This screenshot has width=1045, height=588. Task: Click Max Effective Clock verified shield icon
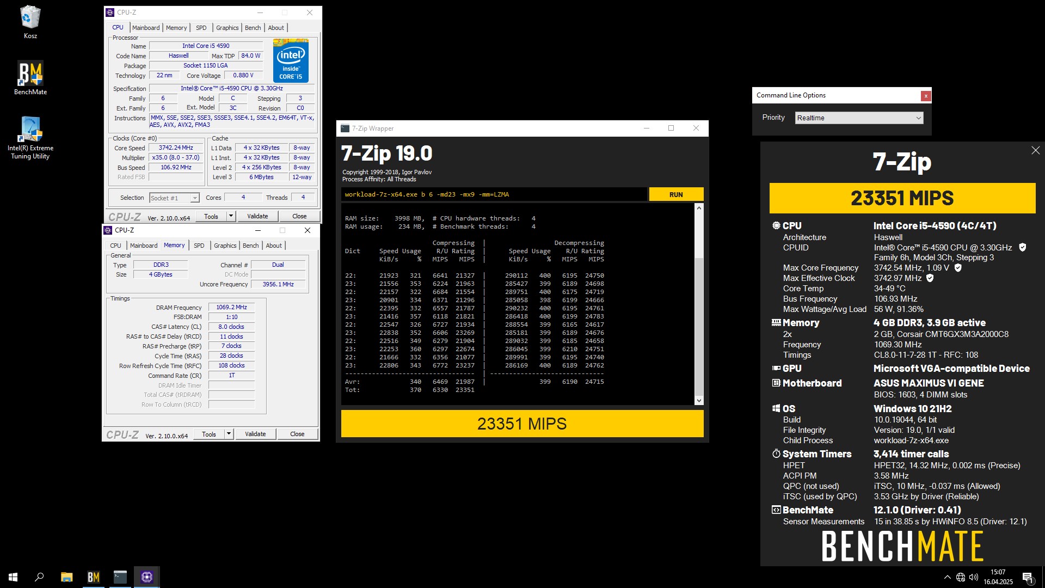(930, 278)
